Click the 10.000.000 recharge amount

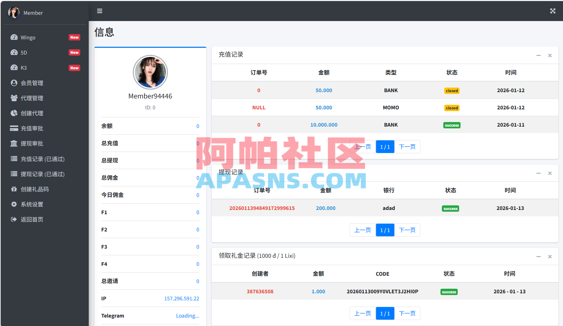tap(324, 125)
